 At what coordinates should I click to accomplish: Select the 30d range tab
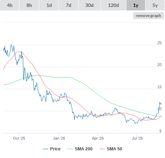coord(89,5)
